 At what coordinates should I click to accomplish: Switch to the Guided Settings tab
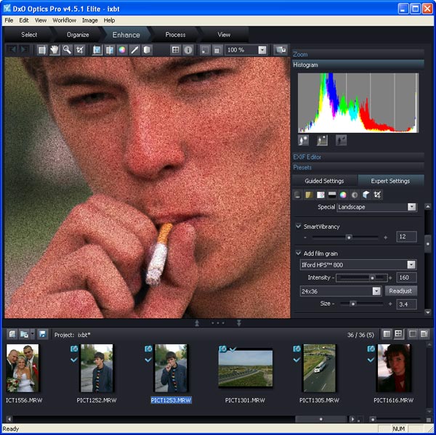tap(324, 181)
